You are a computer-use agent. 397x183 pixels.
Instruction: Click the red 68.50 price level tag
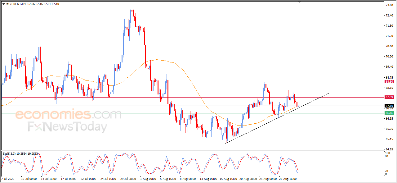[389, 81]
